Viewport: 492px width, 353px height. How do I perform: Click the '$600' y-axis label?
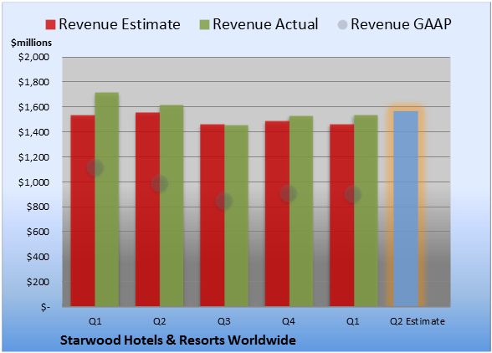(x=38, y=232)
